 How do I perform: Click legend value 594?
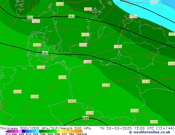pos(79,134)
